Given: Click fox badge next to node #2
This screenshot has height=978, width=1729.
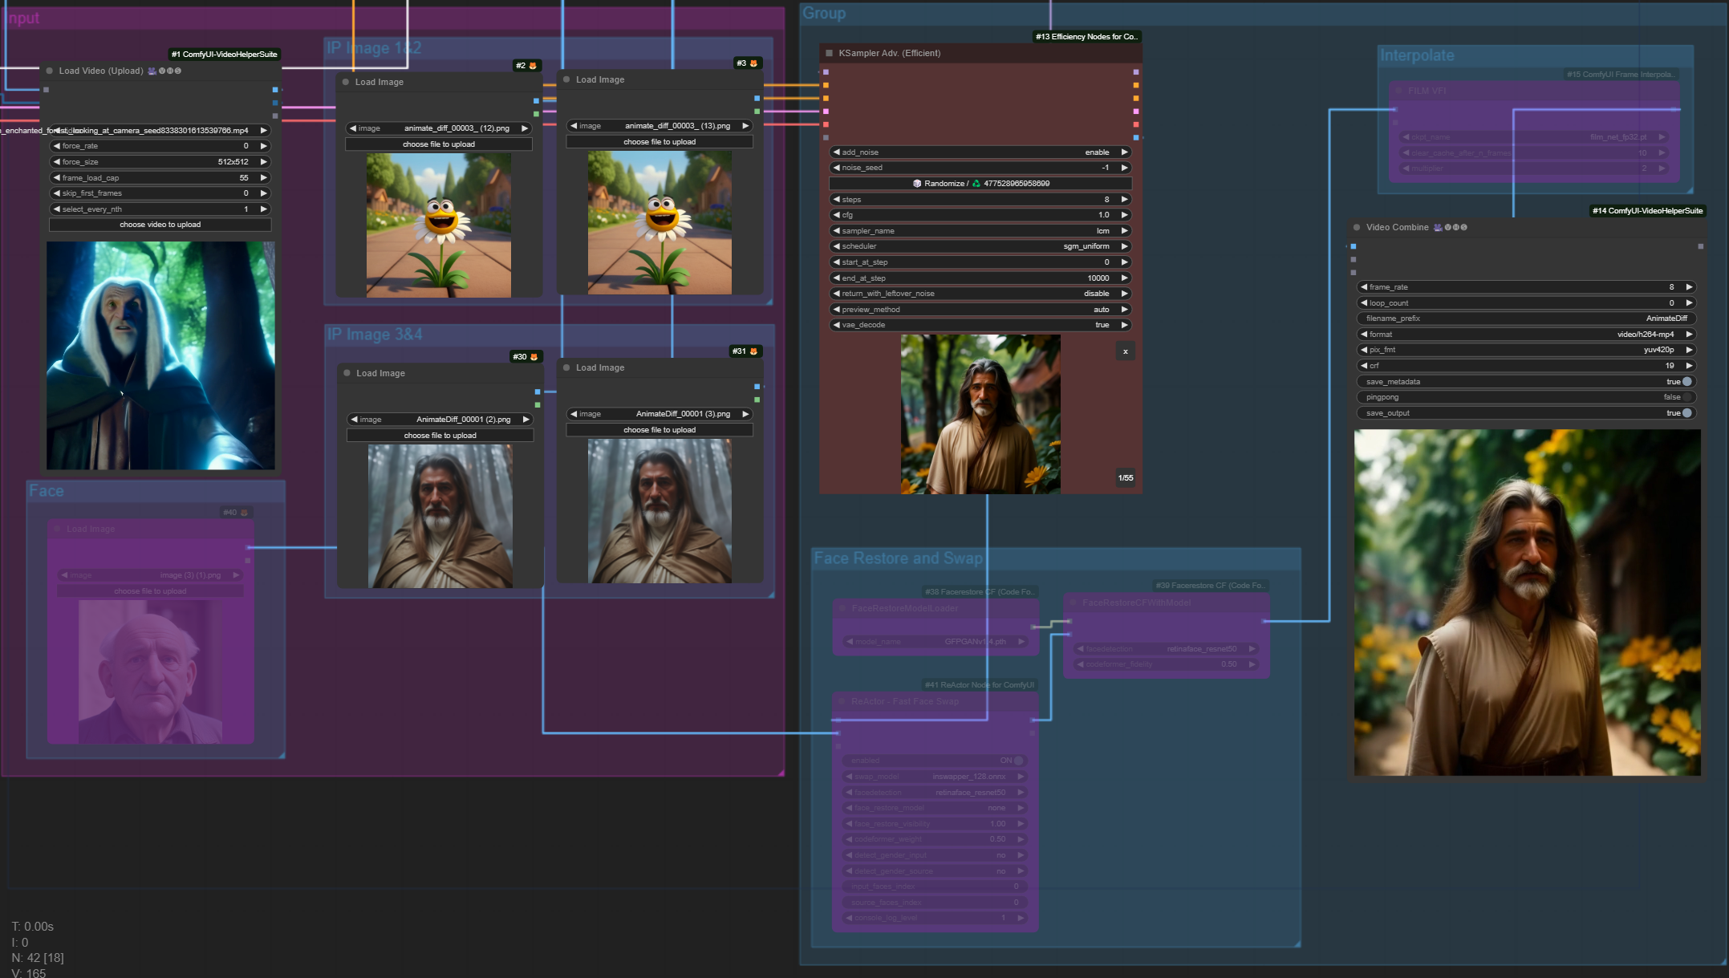Looking at the screenshot, I should pos(533,66).
